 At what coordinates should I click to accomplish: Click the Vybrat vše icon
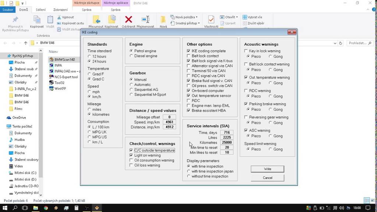[x=245, y=17]
